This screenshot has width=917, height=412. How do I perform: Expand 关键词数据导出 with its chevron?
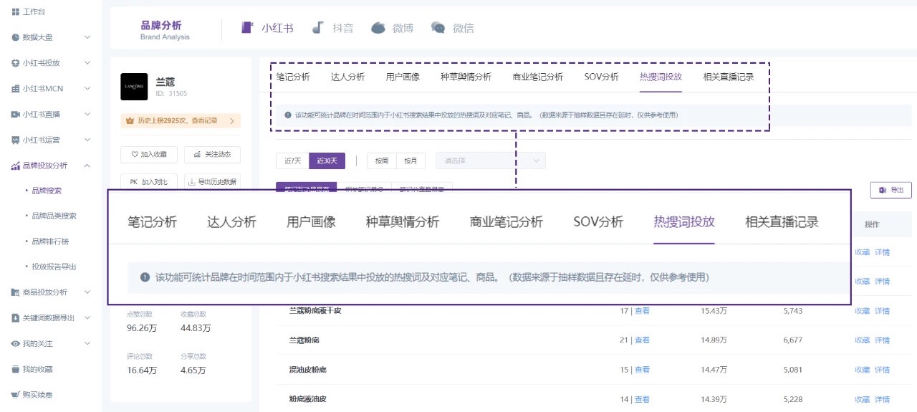point(87,318)
